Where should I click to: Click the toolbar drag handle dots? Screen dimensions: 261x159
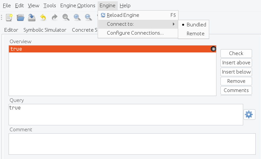coord(2,17)
